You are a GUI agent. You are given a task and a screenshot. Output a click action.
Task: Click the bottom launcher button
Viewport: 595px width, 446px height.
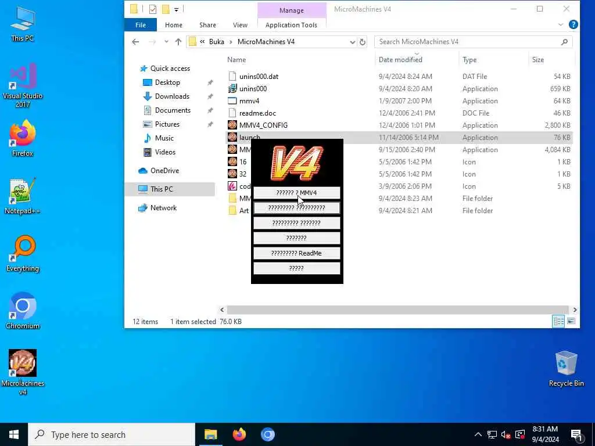pyautogui.click(x=296, y=268)
